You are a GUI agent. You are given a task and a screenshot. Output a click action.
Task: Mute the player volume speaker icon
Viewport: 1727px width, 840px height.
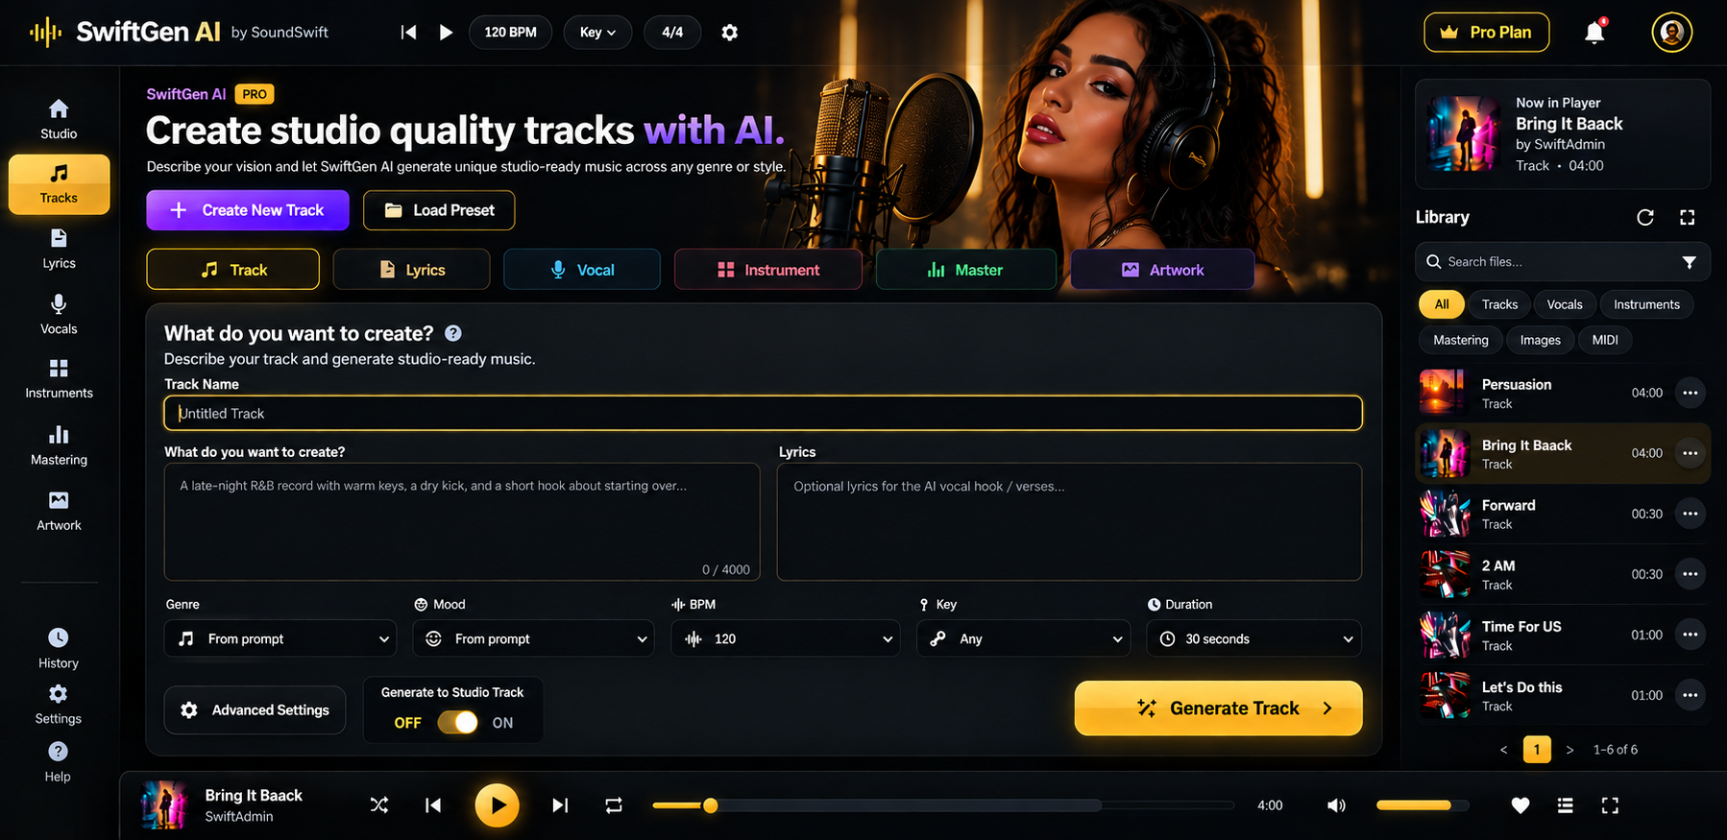pos(1336,805)
